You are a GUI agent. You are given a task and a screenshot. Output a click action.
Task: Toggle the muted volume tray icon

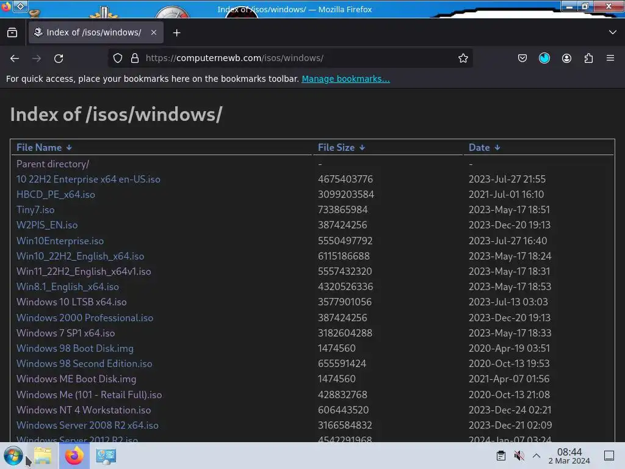pyautogui.click(x=519, y=456)
